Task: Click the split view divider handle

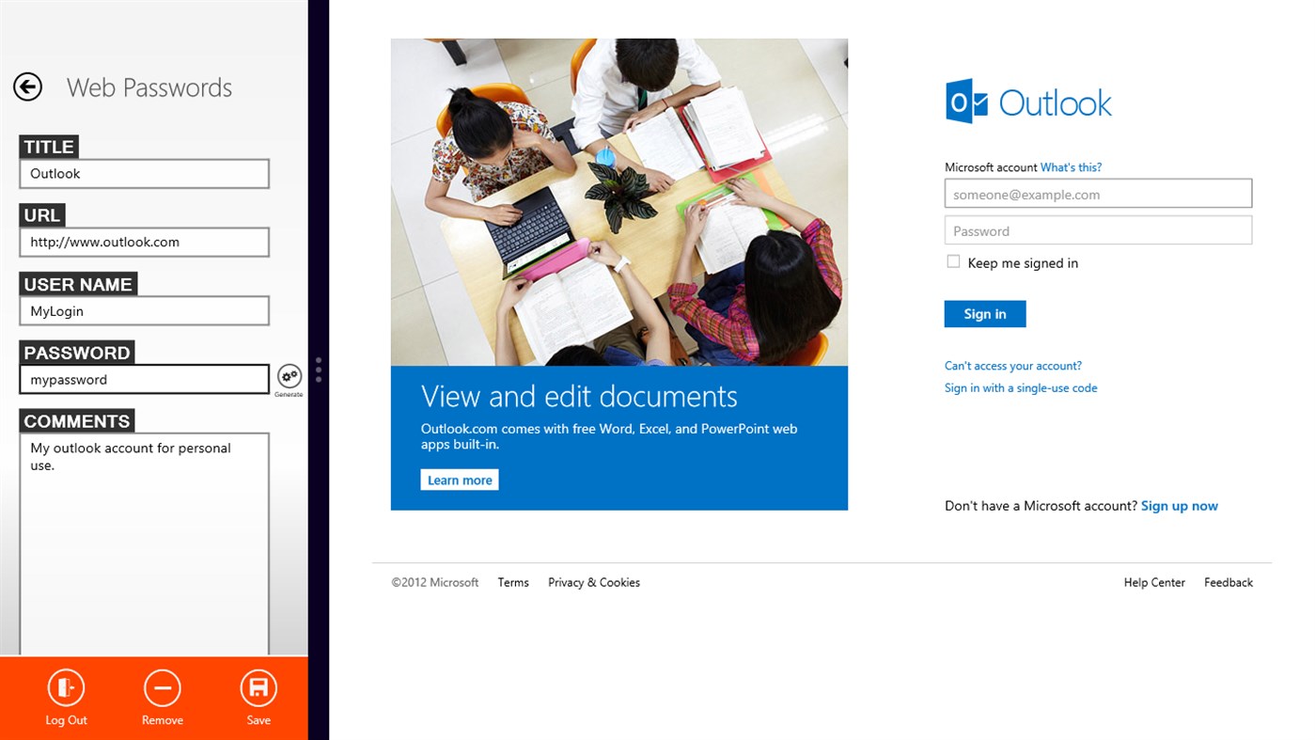Action: tap(319, 370)
